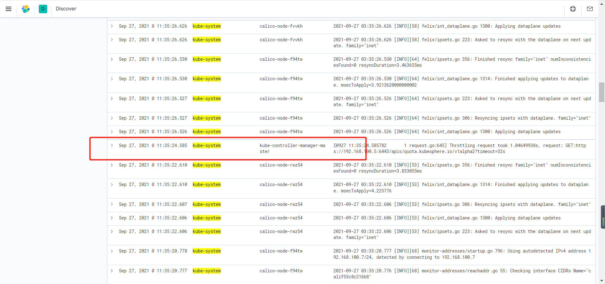Click the 11:35:26.526 Applying dataplane updates message
This screenshot has width=605, height=284.
point(447,132)
